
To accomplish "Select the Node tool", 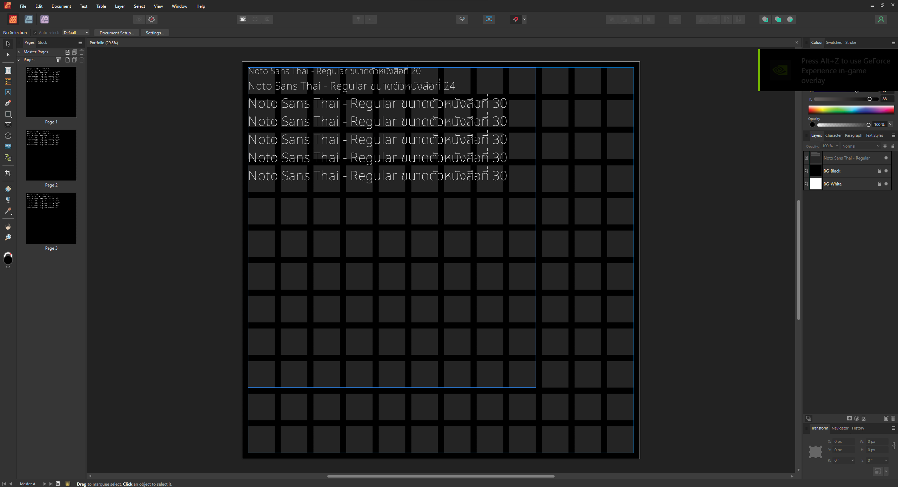I will pos(8,55).
